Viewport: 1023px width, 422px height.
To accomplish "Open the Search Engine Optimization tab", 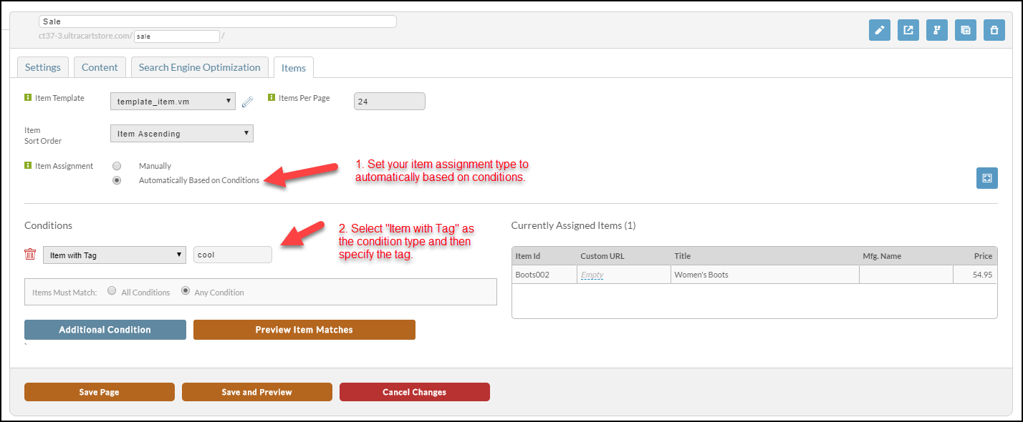I will 199,67.
